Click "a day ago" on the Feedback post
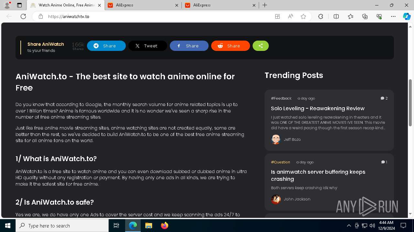This screenshot has height=232, width=414. 306,98
